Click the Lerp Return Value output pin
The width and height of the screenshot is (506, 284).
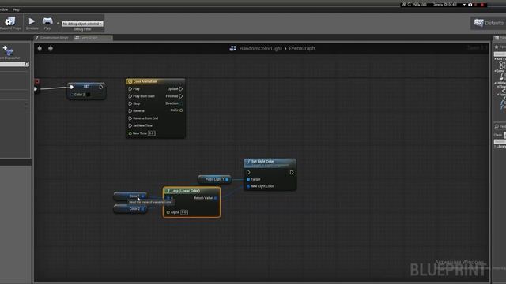216,198
